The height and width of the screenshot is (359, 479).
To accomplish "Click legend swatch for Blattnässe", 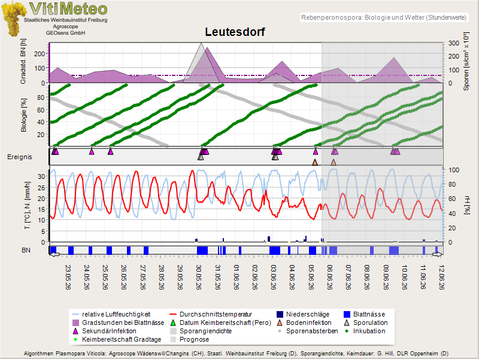I will click(347, 314).
